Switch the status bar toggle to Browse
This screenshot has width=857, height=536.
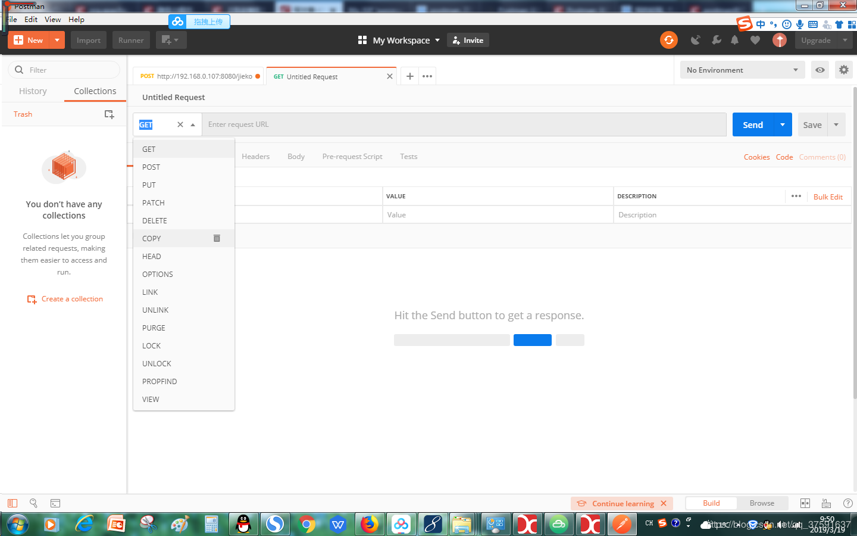[x=762, y=503]
